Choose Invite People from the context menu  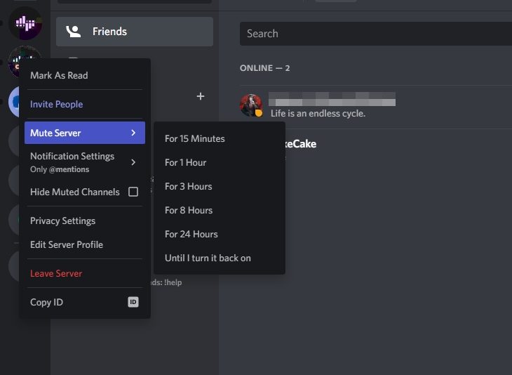click(85, 104)
